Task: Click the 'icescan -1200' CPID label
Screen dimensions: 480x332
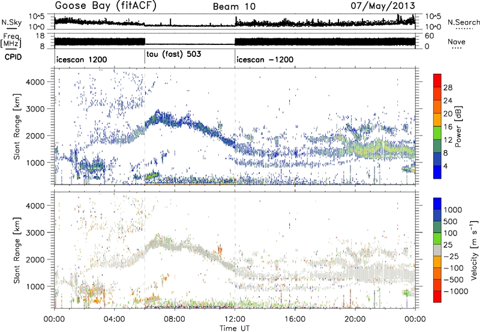Action: 265,59
